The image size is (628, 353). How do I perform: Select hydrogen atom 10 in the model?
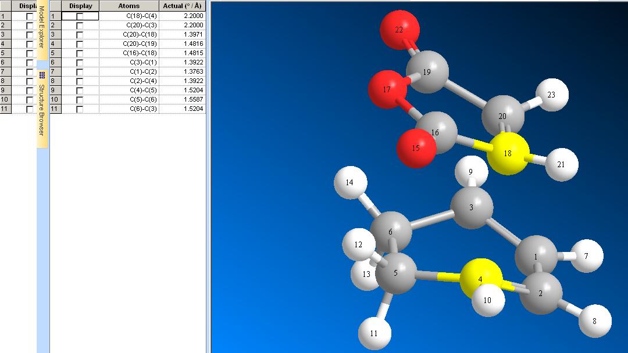(488, 302)
